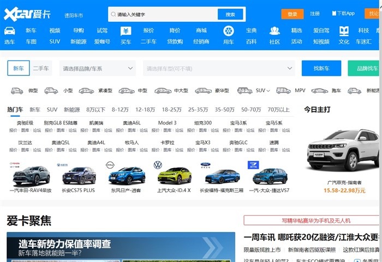Viewport: 382px width, 262px height.
Task: Open the 一汽-大众-捷达VS7 car image
Action: [270, 176]
